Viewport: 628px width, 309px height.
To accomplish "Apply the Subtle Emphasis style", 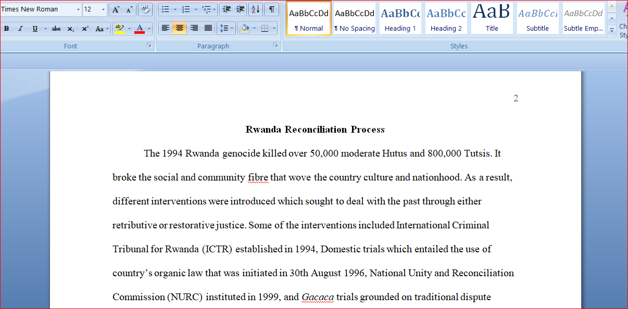I will coord(584,19).
